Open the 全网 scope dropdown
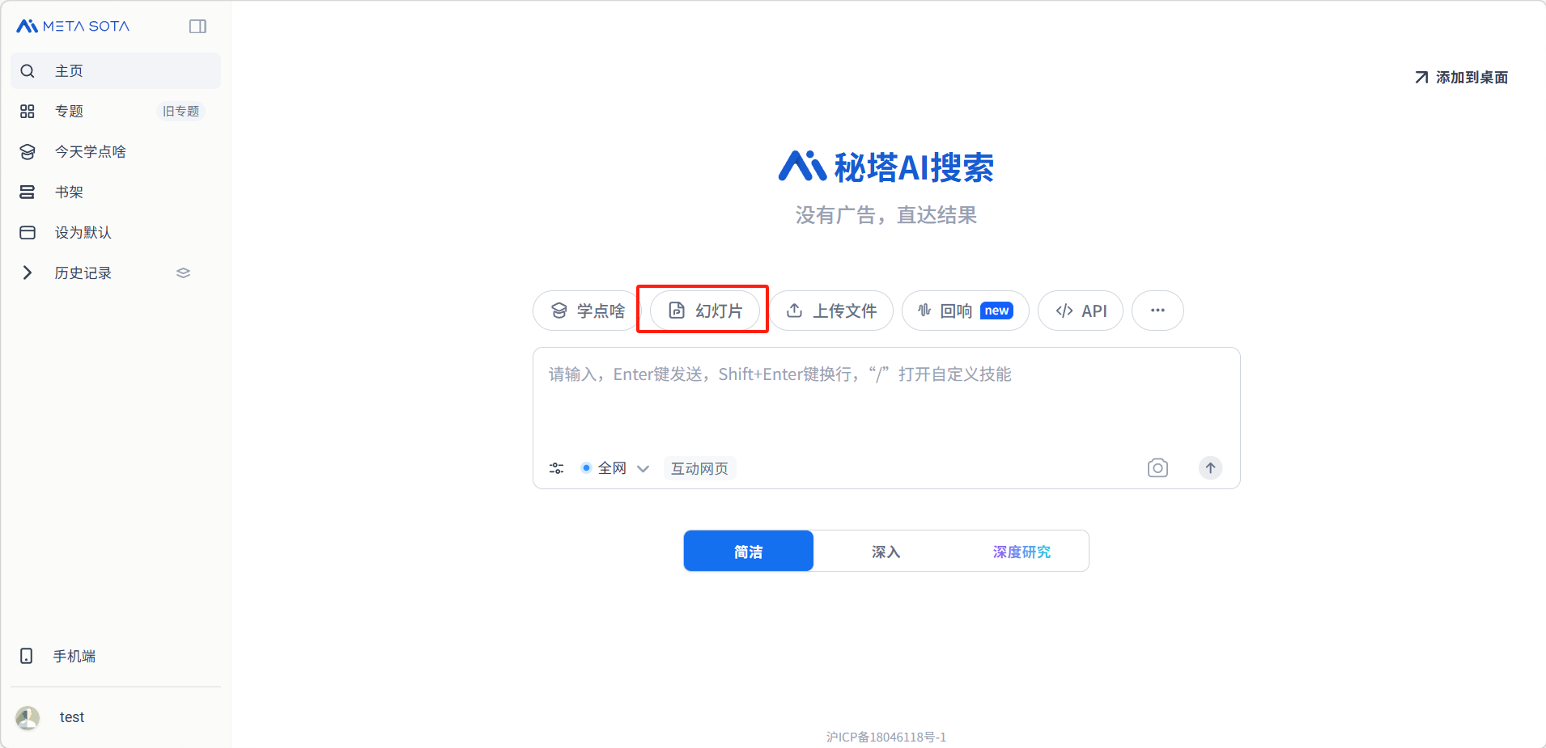The height and width of the screenshot is (748, 1546). coord(616,468)
